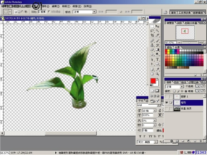Open the 說明 help menu

87,6
